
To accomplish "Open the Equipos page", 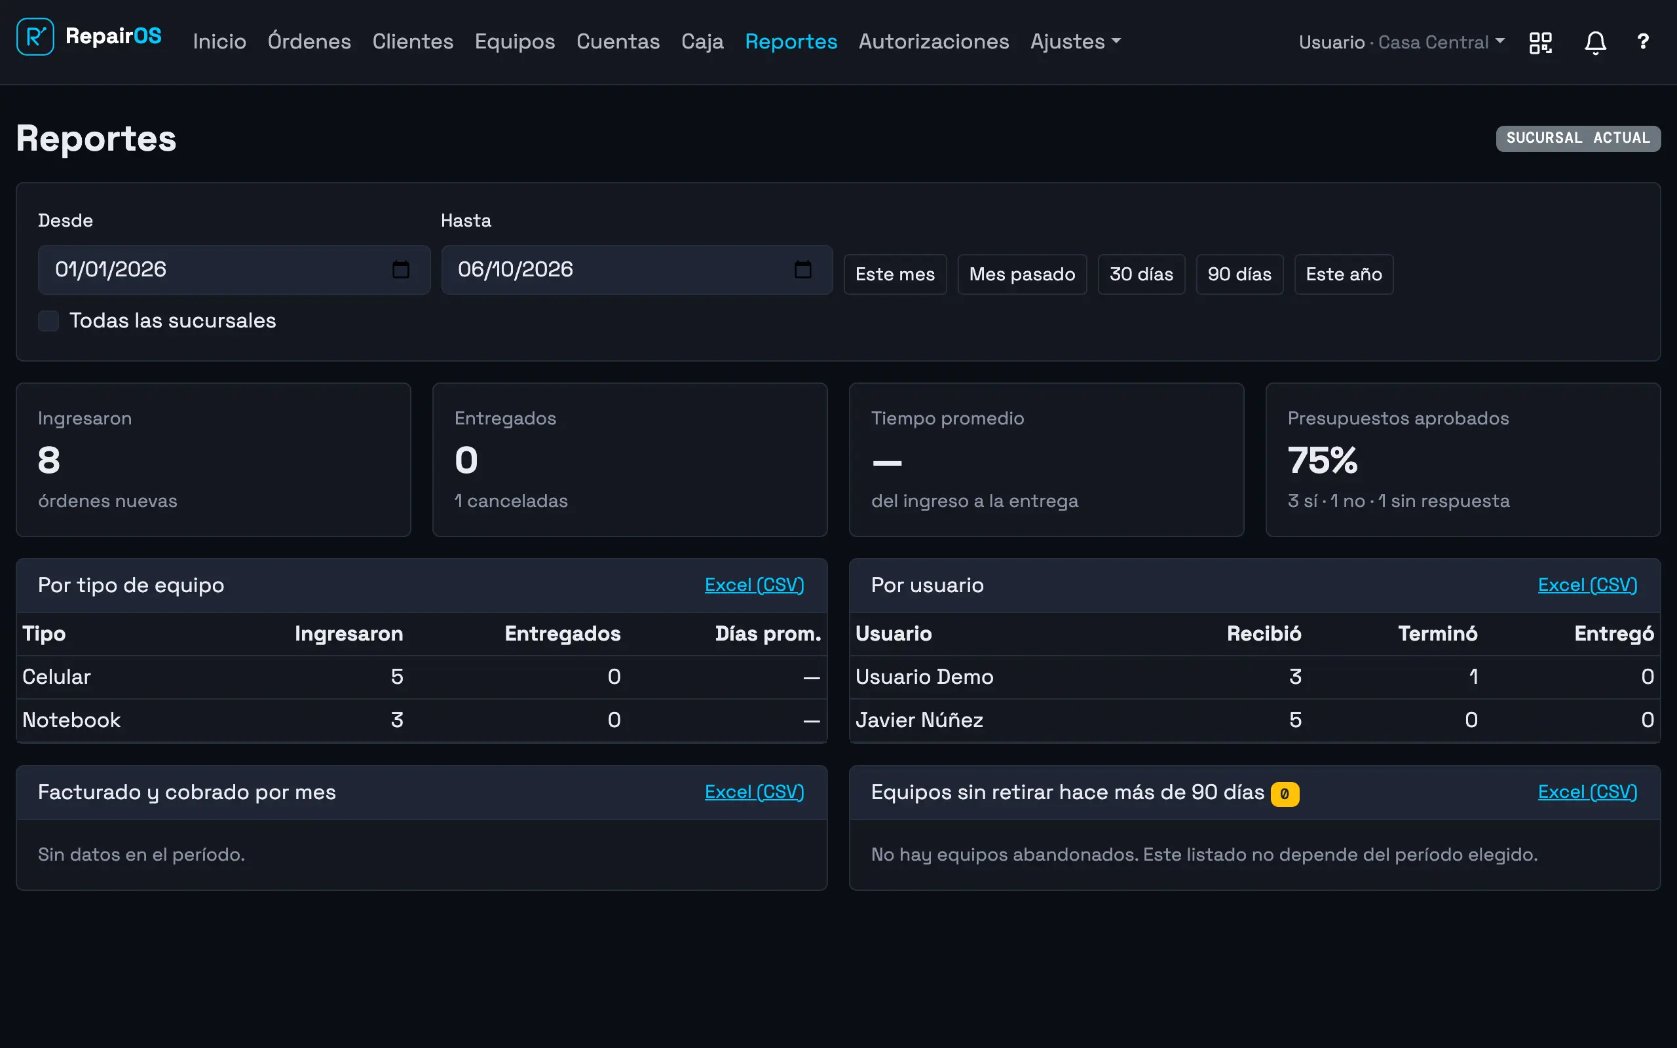I will pyautogui.click(x=514, y=41).
